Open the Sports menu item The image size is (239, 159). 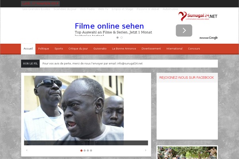(59, 48)
